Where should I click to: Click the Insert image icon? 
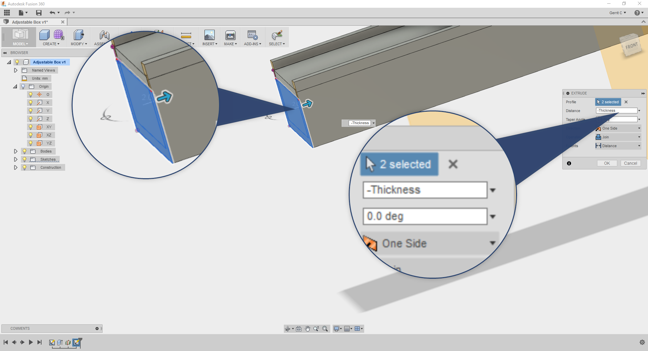pos(209,35)
